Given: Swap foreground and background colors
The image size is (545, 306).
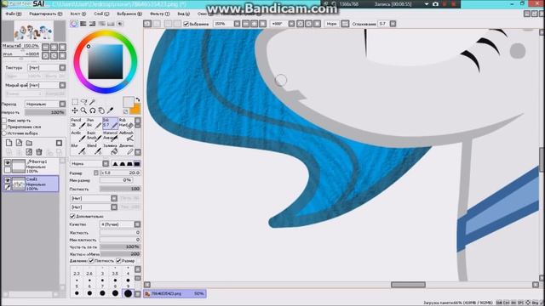Looking at the screenshot, I should pyautogui.click(x=138, y=99).
